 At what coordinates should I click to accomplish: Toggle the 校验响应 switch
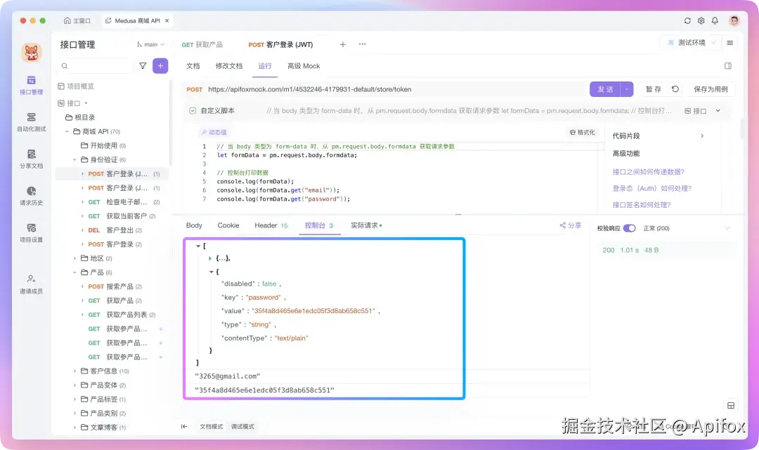point(629,228)
